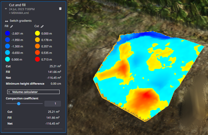Click the Switch gradients label
Screen dimensions: 208x135
21,21
